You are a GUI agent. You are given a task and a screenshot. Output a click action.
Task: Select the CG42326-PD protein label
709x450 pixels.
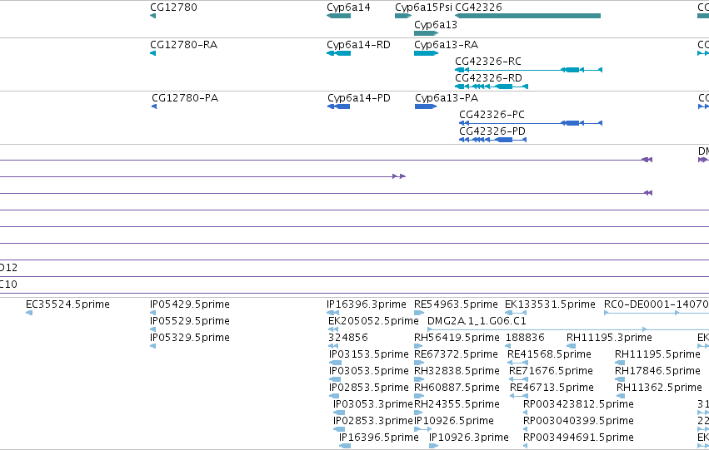click(x=492, y=131)
